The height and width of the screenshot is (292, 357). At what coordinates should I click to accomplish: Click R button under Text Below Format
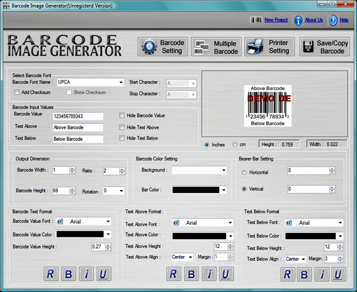288,274
